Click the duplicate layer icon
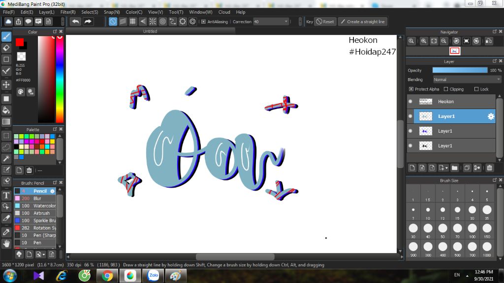This screenshot has height=283, width=504. click(x=467, y=168)
